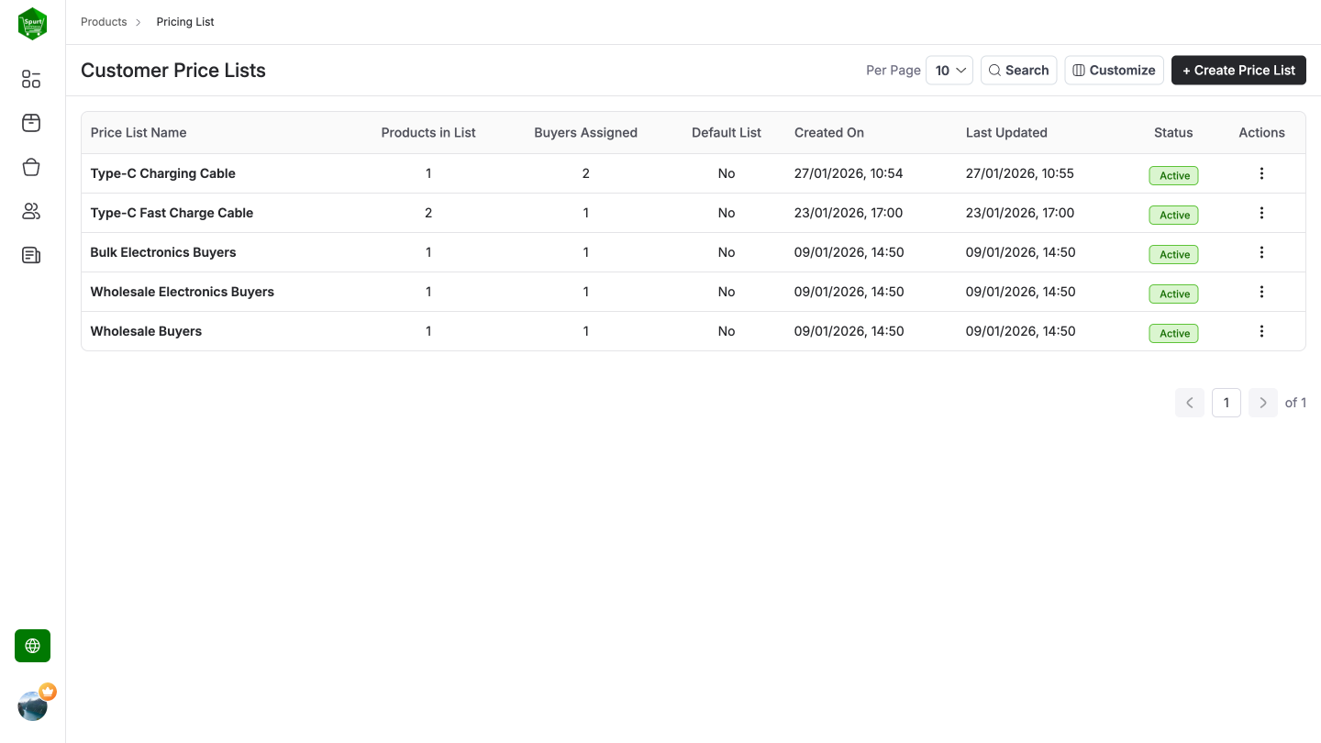Open actions menu for Type-C Fast Charge Cable

point(1261,212)
